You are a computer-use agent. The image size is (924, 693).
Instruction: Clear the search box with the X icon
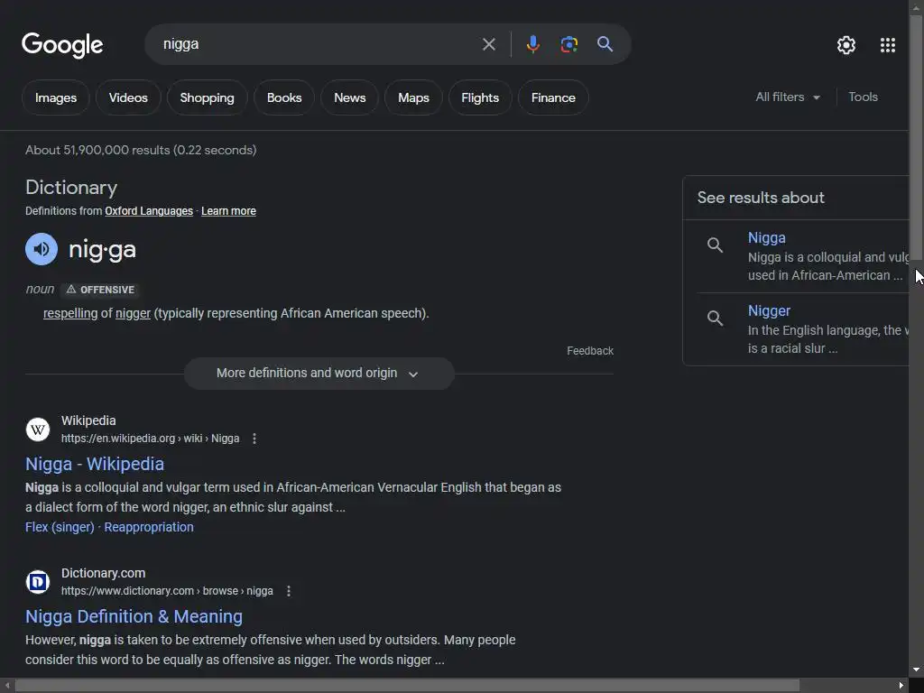click(488, 44)
